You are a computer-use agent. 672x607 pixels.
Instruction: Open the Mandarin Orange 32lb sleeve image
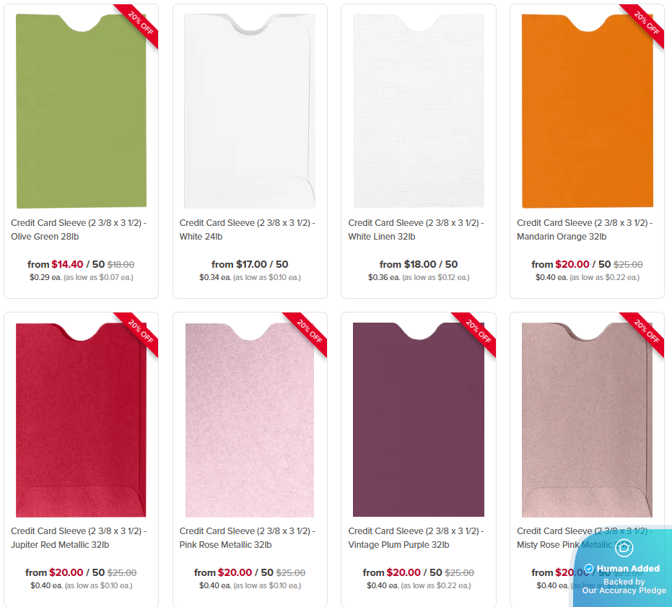coord(587,110)
